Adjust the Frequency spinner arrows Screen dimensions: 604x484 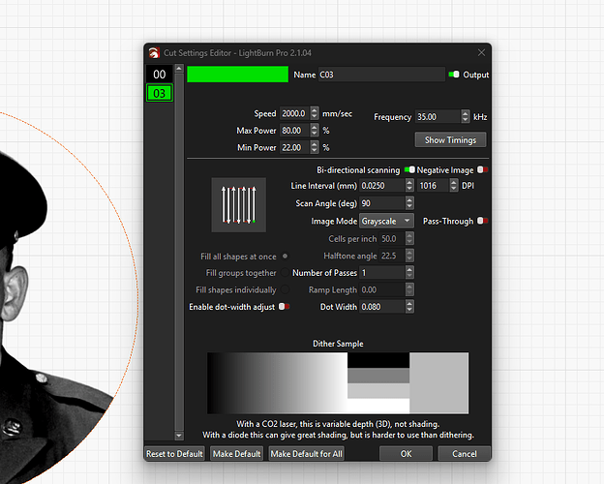466,117
